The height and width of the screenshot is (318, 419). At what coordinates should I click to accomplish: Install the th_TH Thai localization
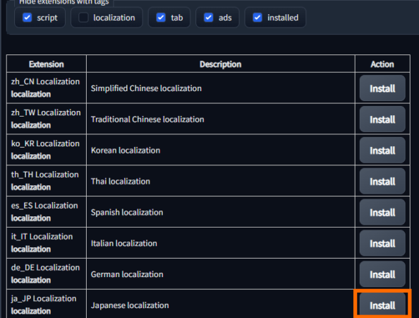click(382, 182)
